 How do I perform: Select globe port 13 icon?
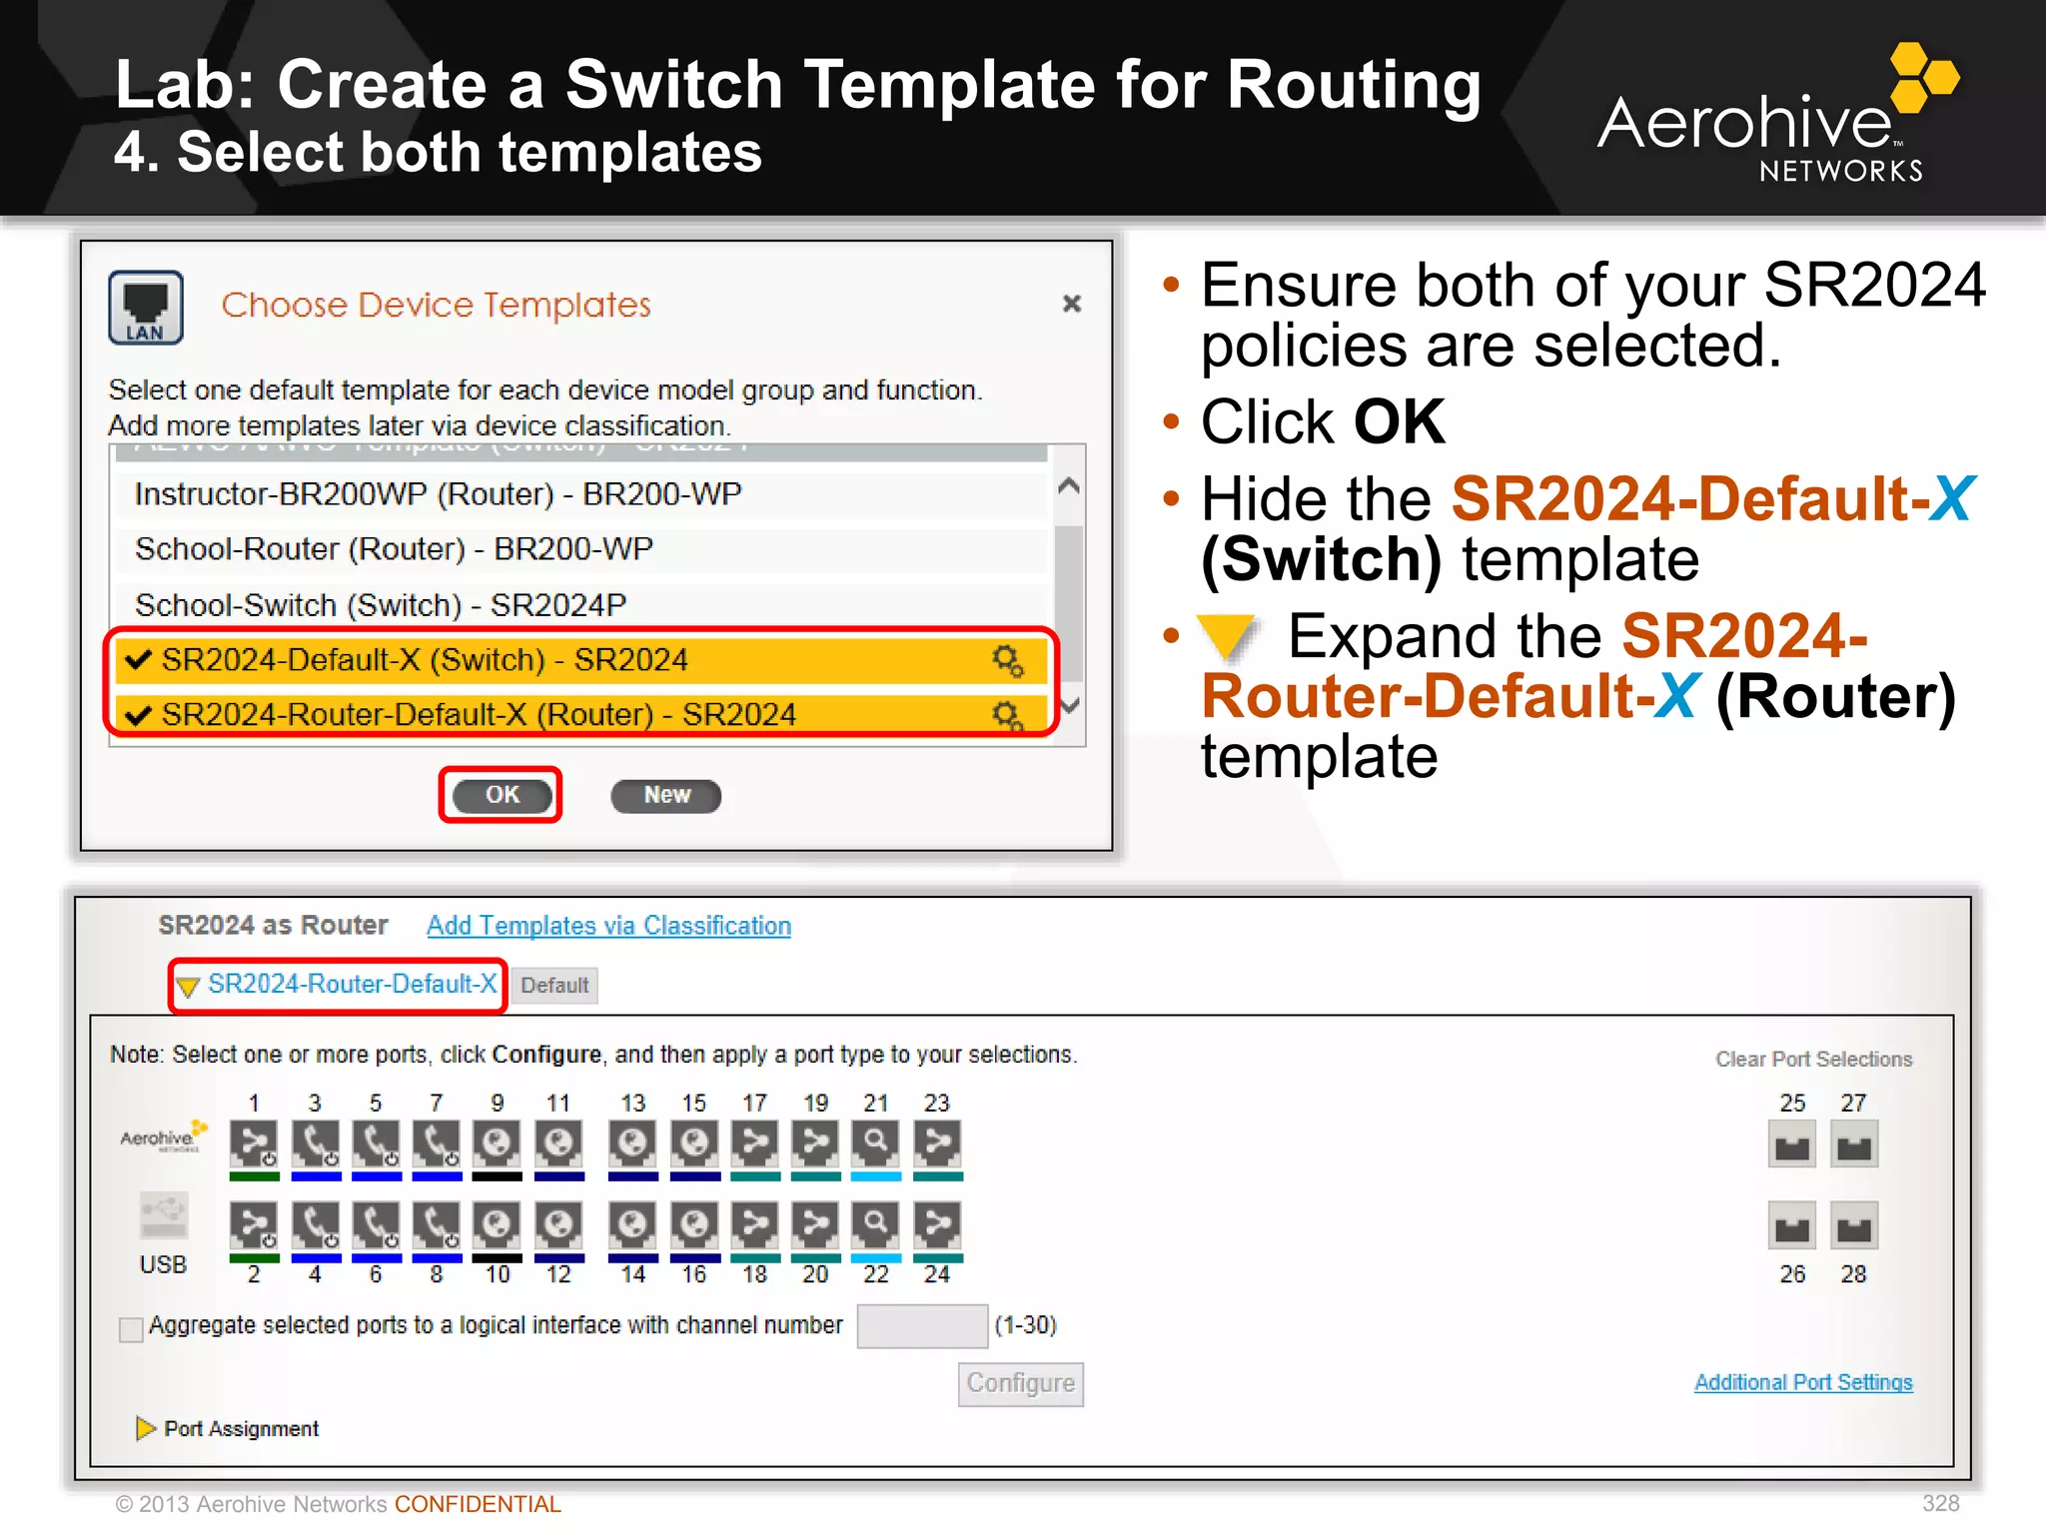633,1144
